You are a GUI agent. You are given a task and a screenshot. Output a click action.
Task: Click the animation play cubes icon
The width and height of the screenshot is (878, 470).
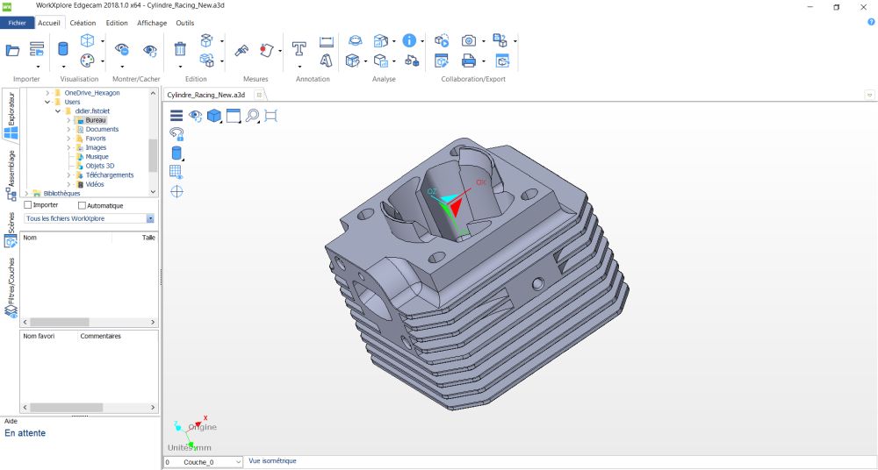pyautogui.click(x=442, y=40)
